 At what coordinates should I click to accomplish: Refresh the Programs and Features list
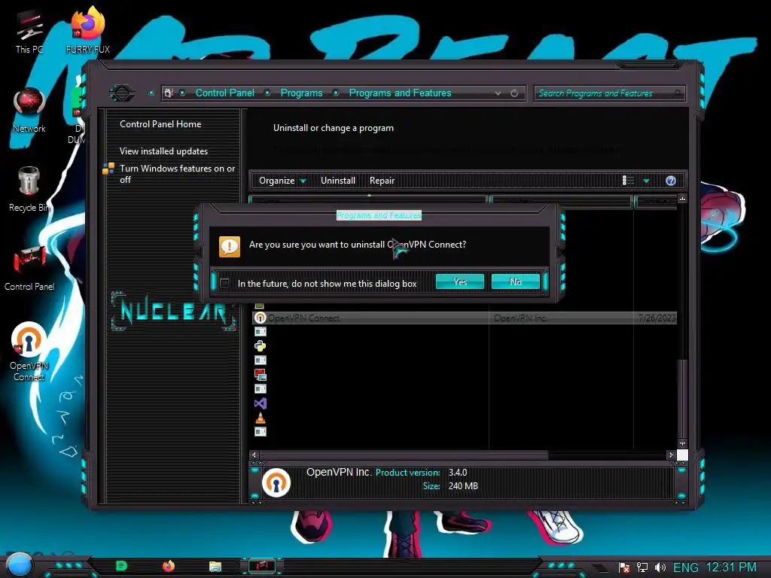(x=514, y=93)
